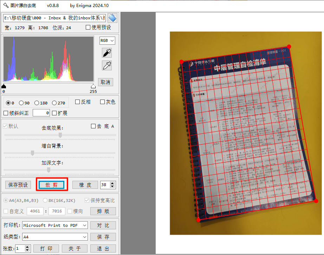Click the 对比 compare button
The width and height of the screenshot is (324, 255).
coord(103,225)
